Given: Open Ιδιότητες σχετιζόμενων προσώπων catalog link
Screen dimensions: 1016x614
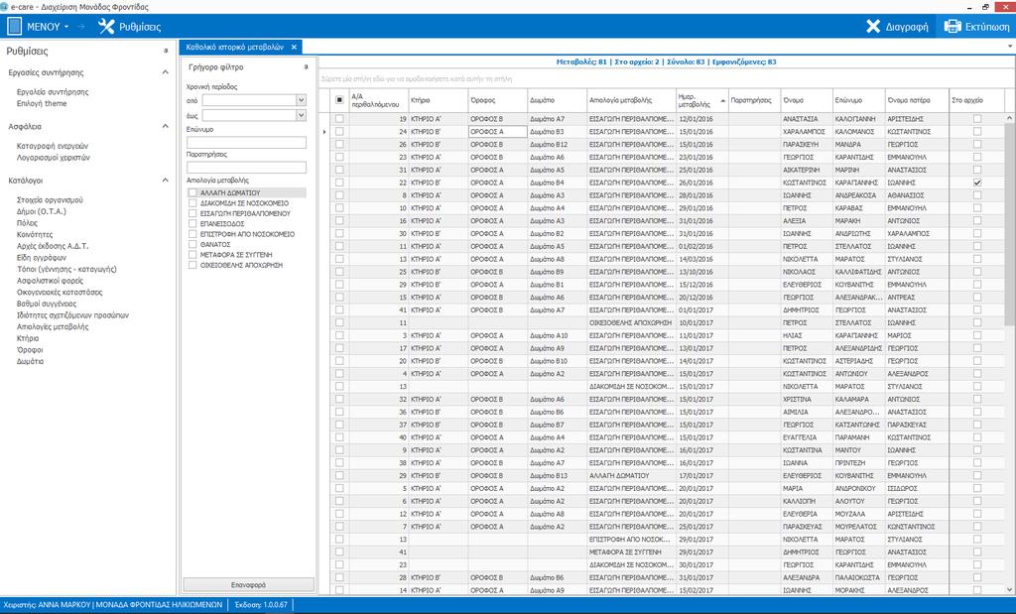Looking at the screenshot, I should (72, 315).
